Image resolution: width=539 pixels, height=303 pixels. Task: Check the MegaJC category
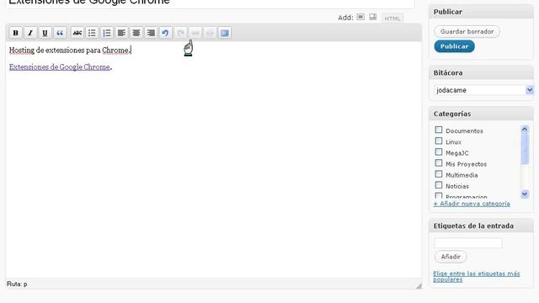(439, 151)
